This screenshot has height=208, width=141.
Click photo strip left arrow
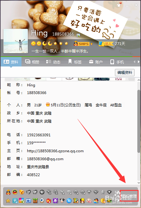(x=8, y=79)
